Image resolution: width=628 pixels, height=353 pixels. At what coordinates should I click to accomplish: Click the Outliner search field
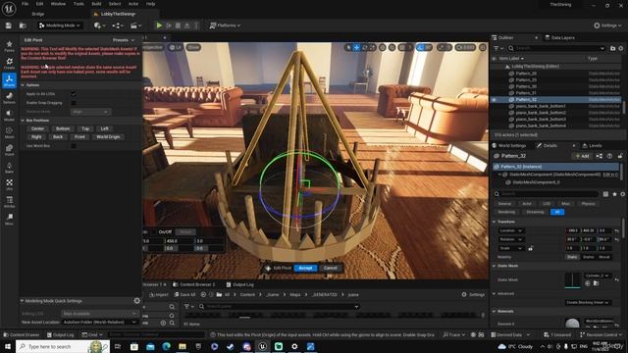(x=556, y=48)
